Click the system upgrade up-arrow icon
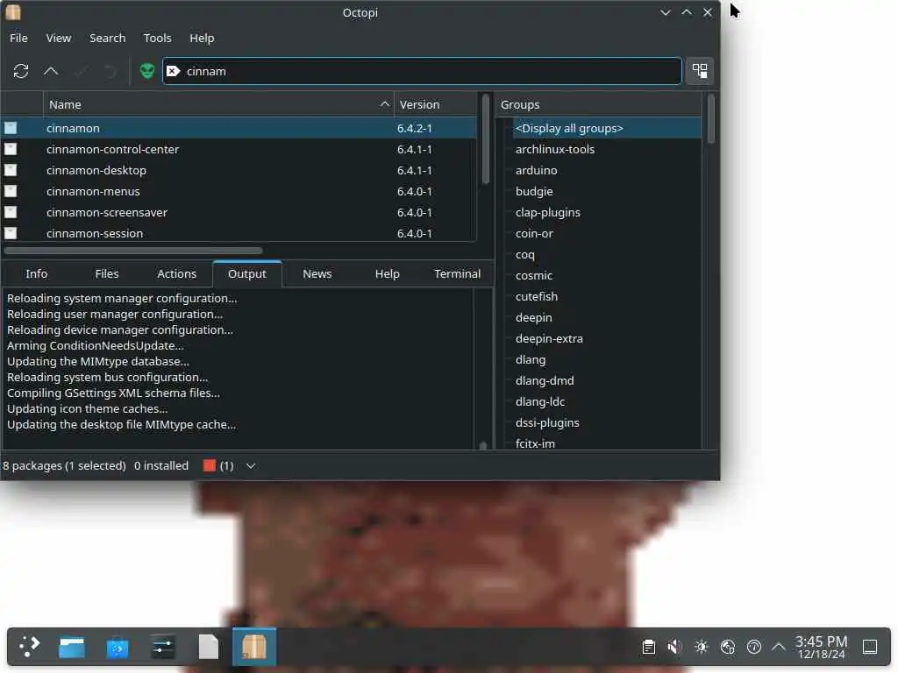The width and height of the screenshot is (898, 673). (x=51, y=71)
